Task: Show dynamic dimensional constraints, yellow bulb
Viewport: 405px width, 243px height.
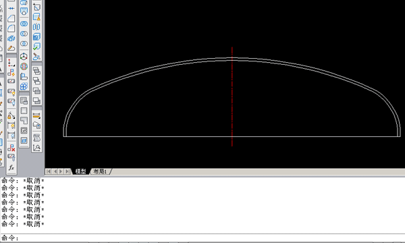Action: pyautogui.click(x=11, y=126)
